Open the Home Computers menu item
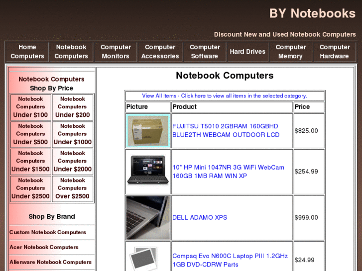The image size is (362, 271). [x=27, y=52]
